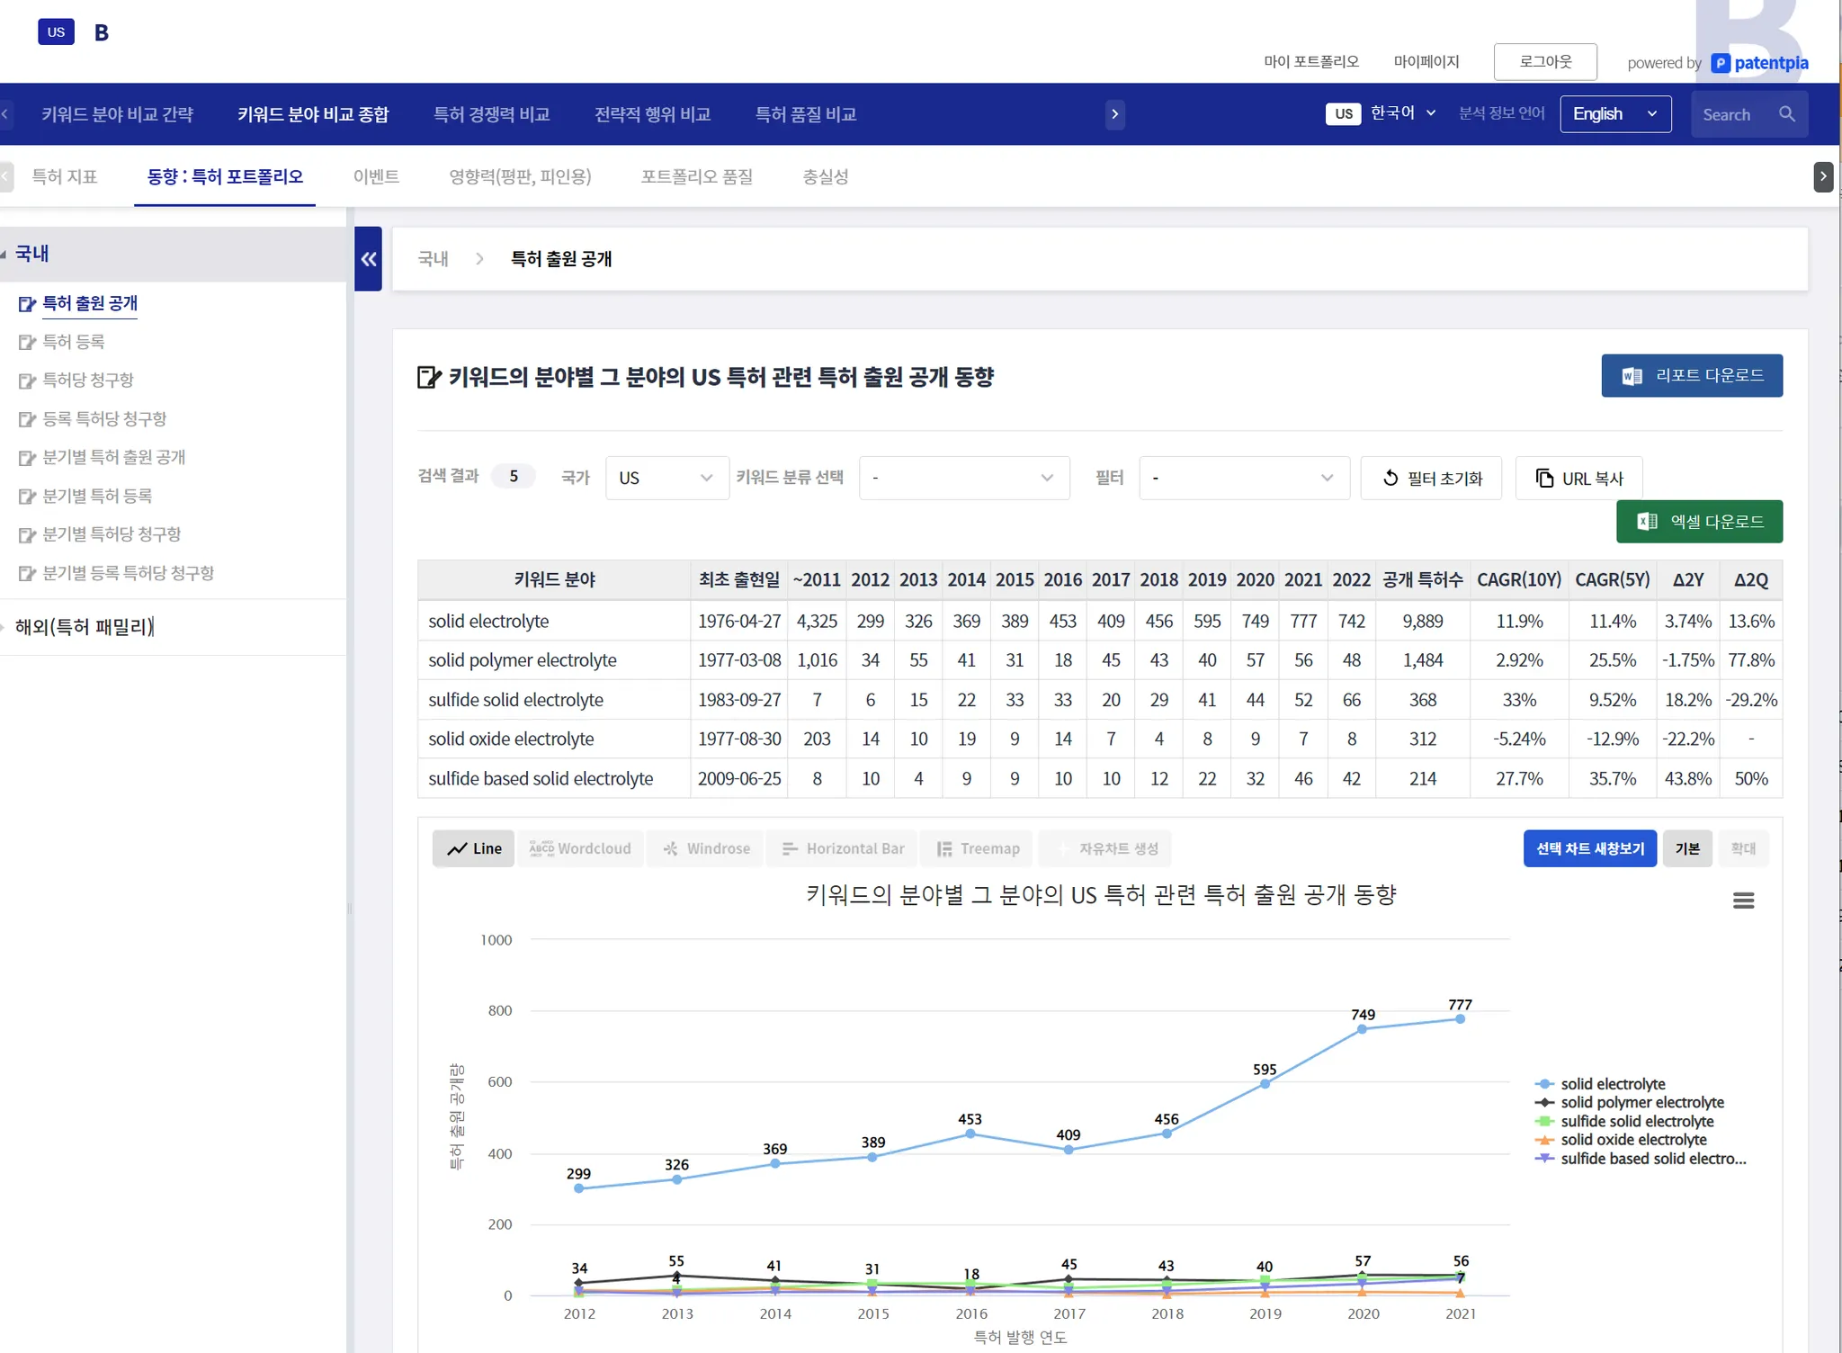This screenshot has height=1353, width=1842.
Task: Collapse the sidebar with double-chevron icon
Action: [368, 259]
